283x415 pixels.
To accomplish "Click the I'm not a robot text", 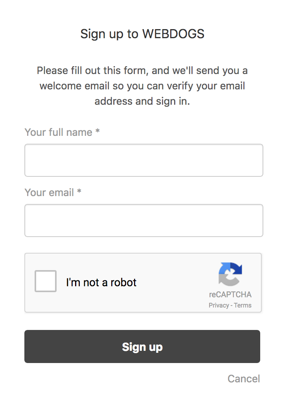I will 101,282.
